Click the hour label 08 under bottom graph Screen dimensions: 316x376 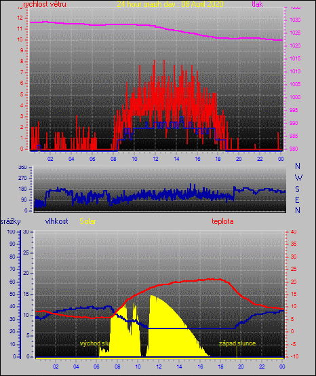pyautogui.click(x=117, y=366)
